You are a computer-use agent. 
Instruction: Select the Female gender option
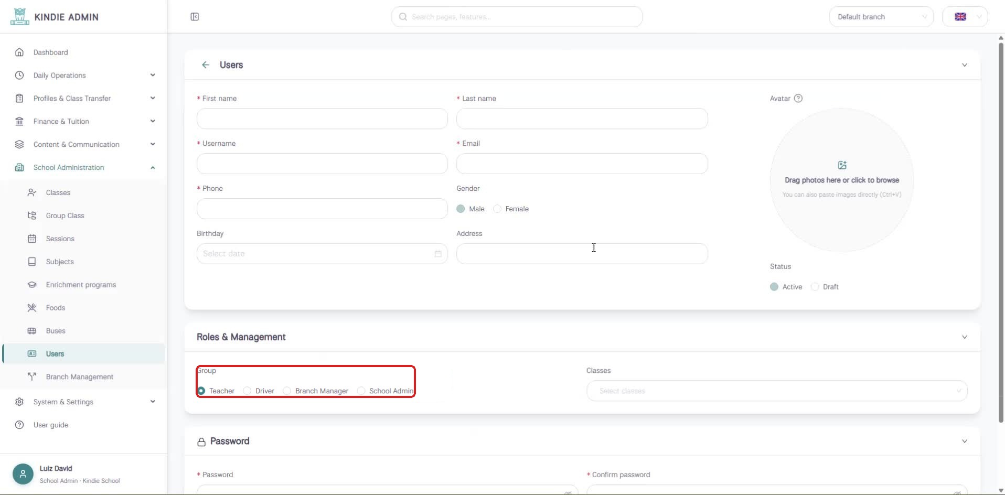[497, 209]
